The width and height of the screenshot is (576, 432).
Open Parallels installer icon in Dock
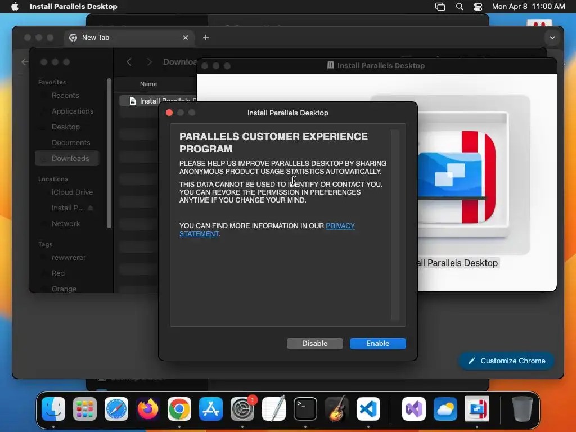(477, 409)
